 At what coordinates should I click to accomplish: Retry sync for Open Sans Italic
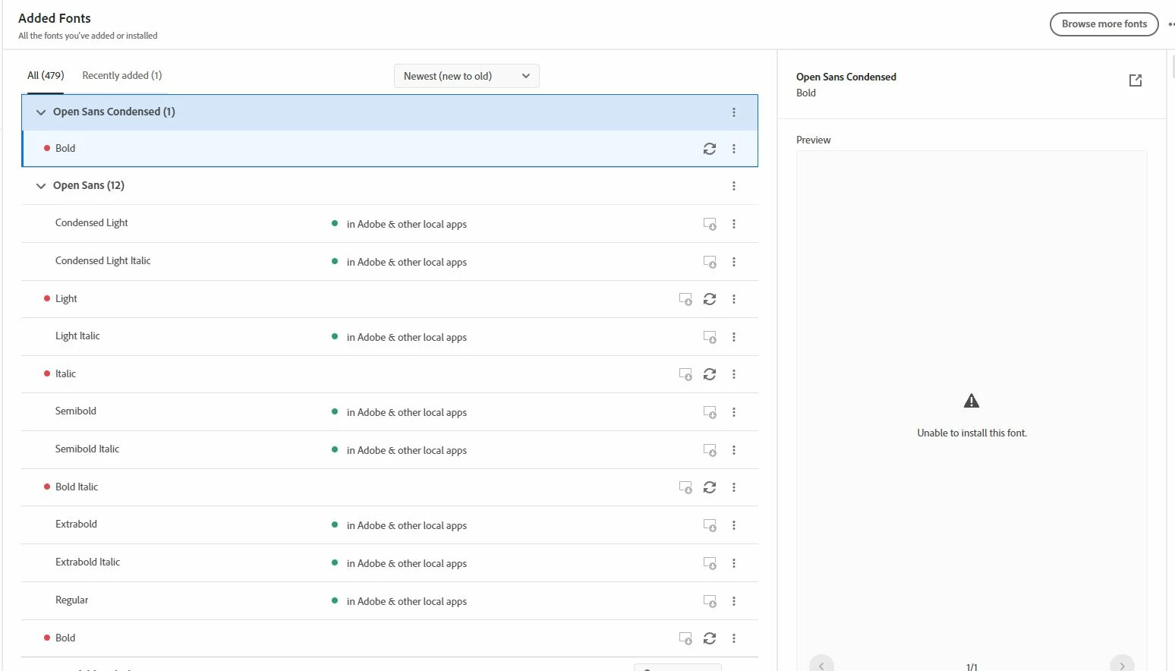click(709, 374)
